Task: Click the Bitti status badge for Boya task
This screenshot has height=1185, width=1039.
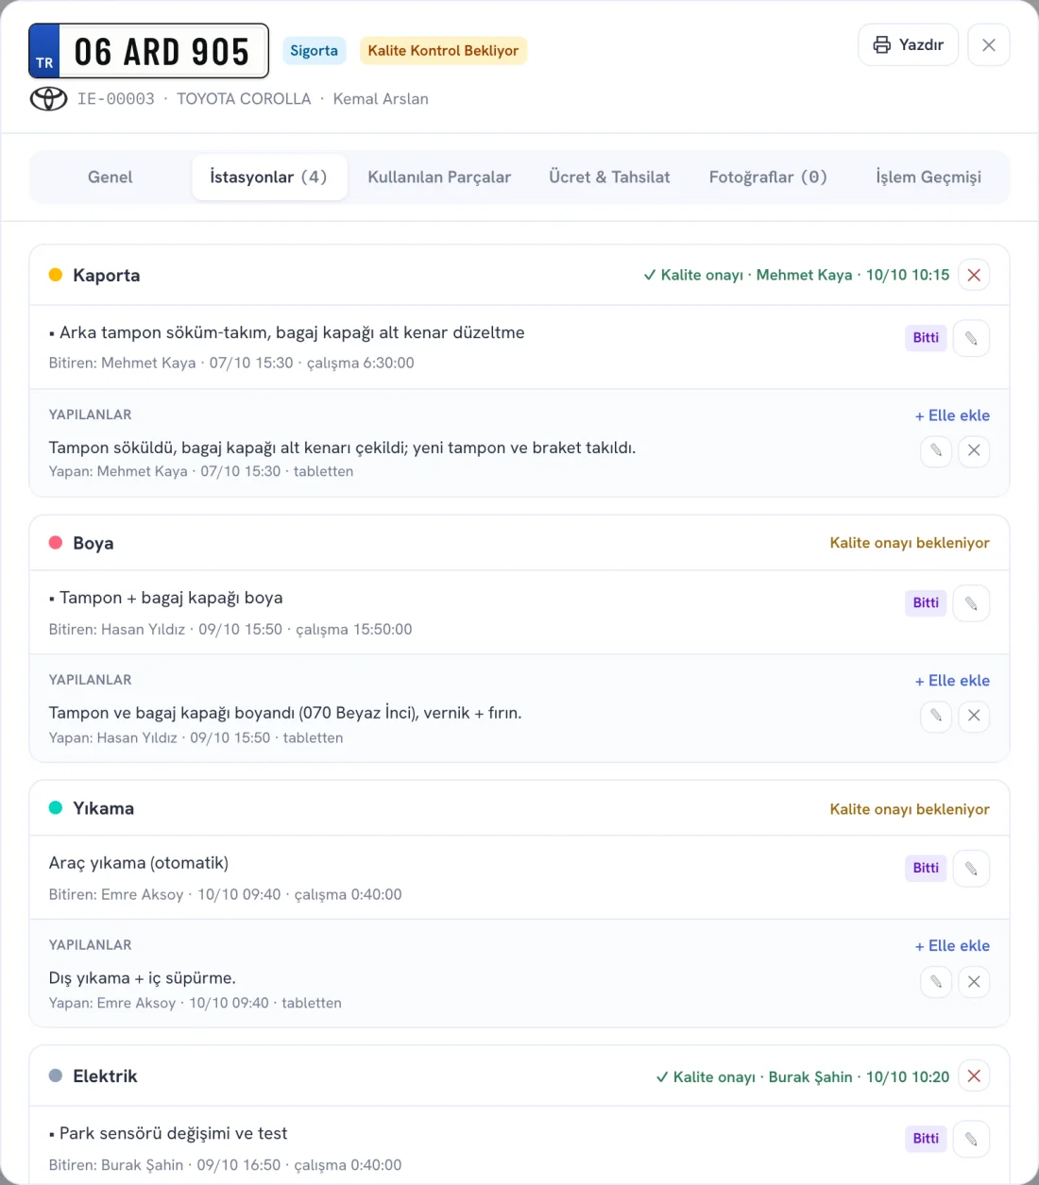Action: coord(926,602)
